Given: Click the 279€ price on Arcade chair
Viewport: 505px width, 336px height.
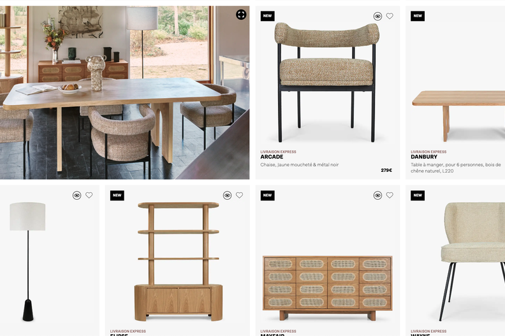Looking at the screenshot, I should (386, 170).
